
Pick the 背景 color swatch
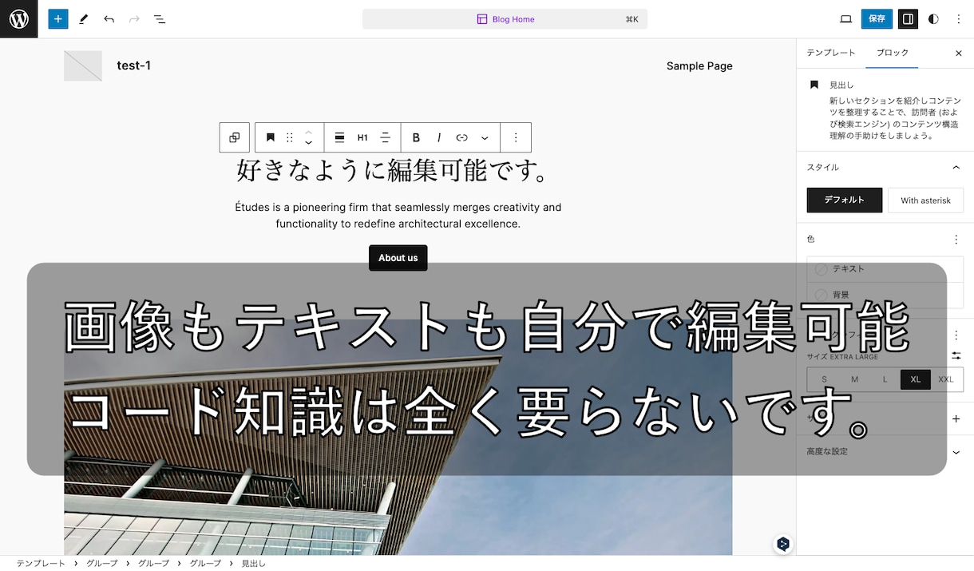point(885,295)
